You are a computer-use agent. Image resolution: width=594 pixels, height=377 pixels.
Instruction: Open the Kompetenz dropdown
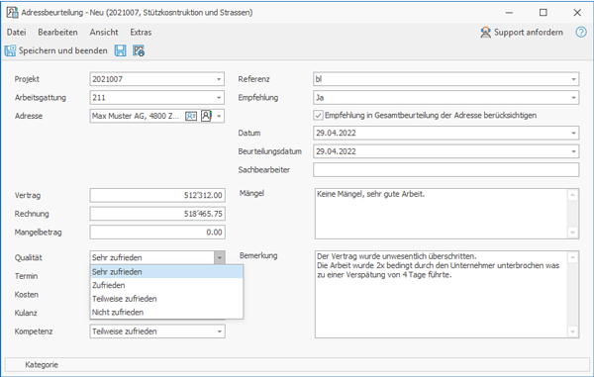click(x=220, y=331)
